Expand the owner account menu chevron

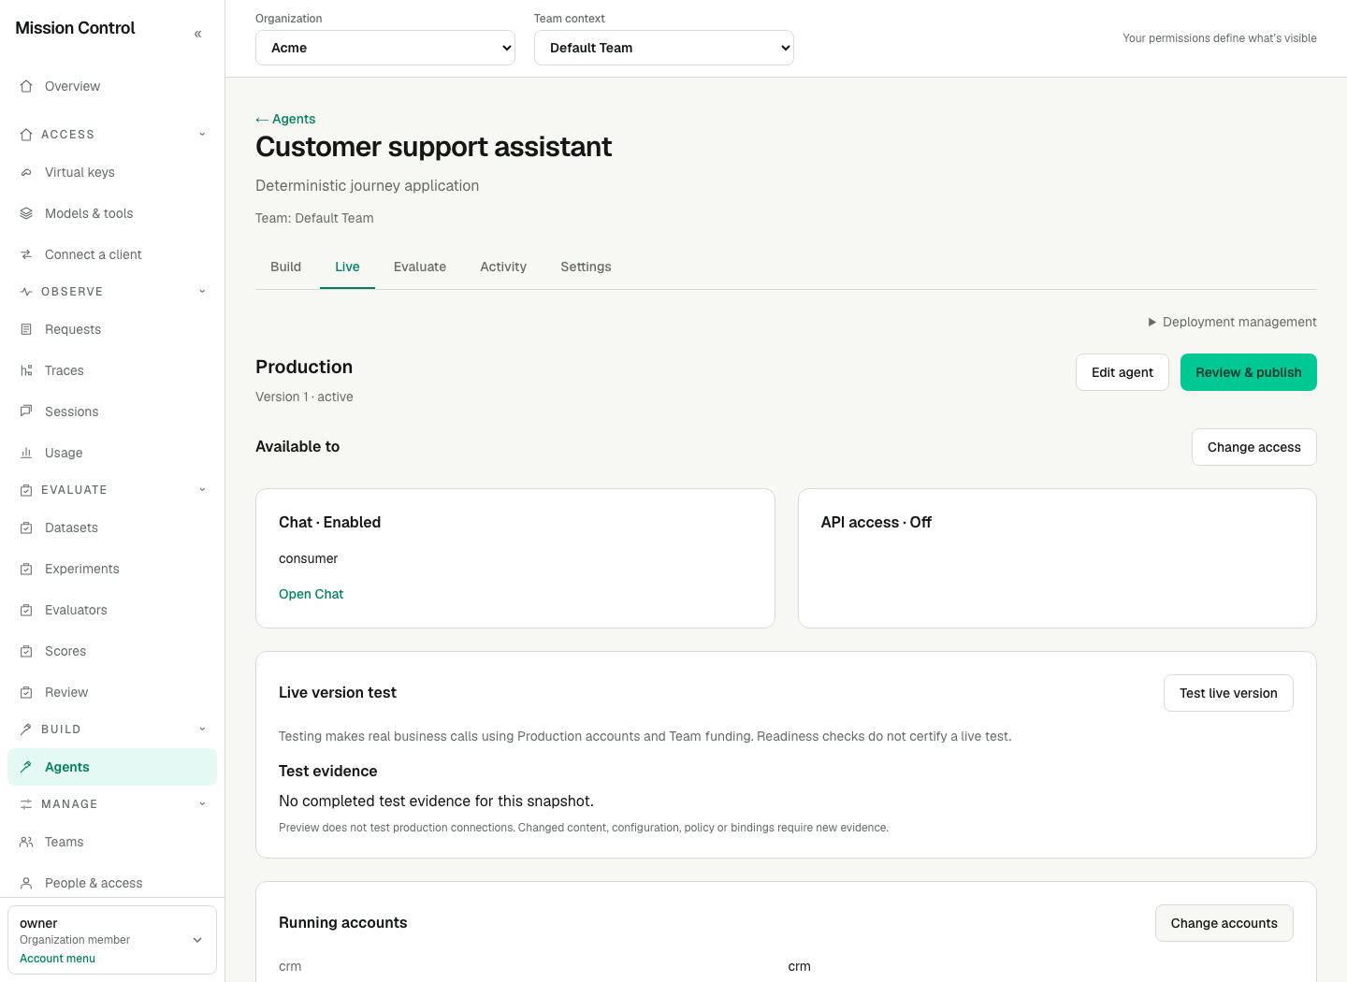[197, 940]
